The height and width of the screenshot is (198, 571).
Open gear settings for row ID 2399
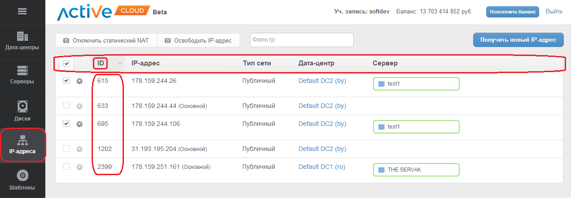(x=79, y=167)
